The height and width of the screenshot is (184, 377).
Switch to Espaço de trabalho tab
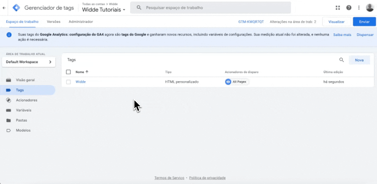click(22, 22)
